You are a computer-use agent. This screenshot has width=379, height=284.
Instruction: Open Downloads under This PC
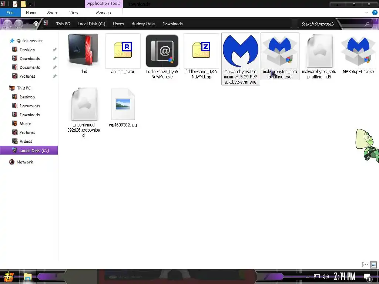point(30,115)
